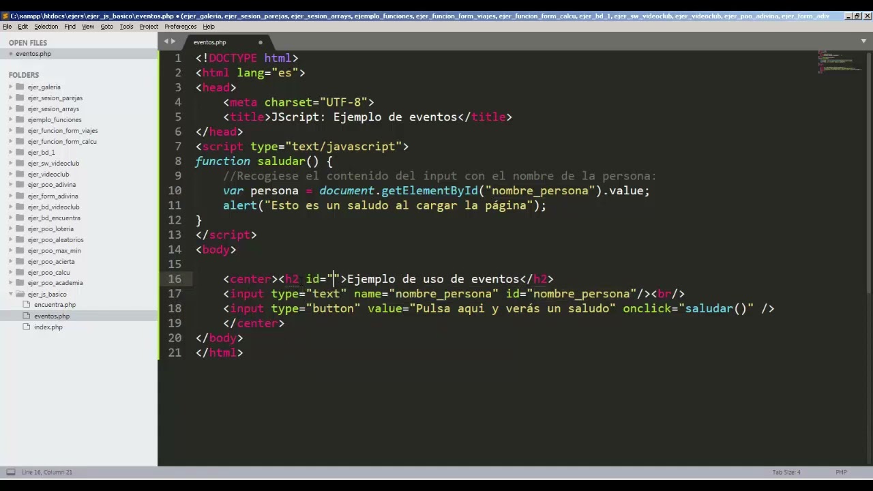Click the panel switcher icon in status bar
Screen dimensions: 873x491
pyautogui.click(x=10, y=472)
